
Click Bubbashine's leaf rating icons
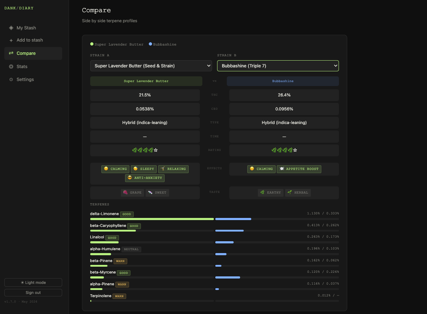coord(284,150)
